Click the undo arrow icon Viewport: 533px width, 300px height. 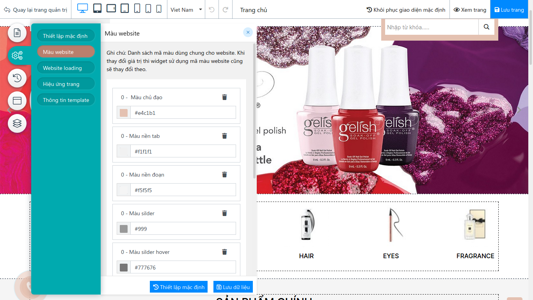click(x=211, y=9)
